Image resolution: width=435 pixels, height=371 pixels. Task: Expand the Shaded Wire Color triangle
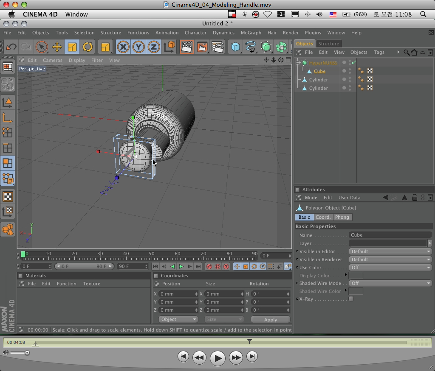(346, 290)
